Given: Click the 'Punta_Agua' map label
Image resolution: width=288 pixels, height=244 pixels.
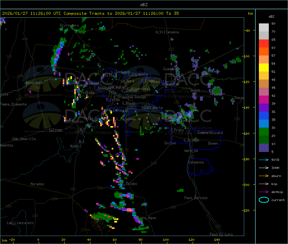Looking at the screenshot, I should pyautogui.click(x=146, y=218).
